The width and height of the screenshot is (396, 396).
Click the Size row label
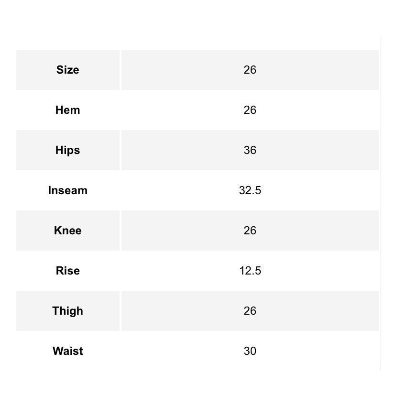(x=68, y=70)
